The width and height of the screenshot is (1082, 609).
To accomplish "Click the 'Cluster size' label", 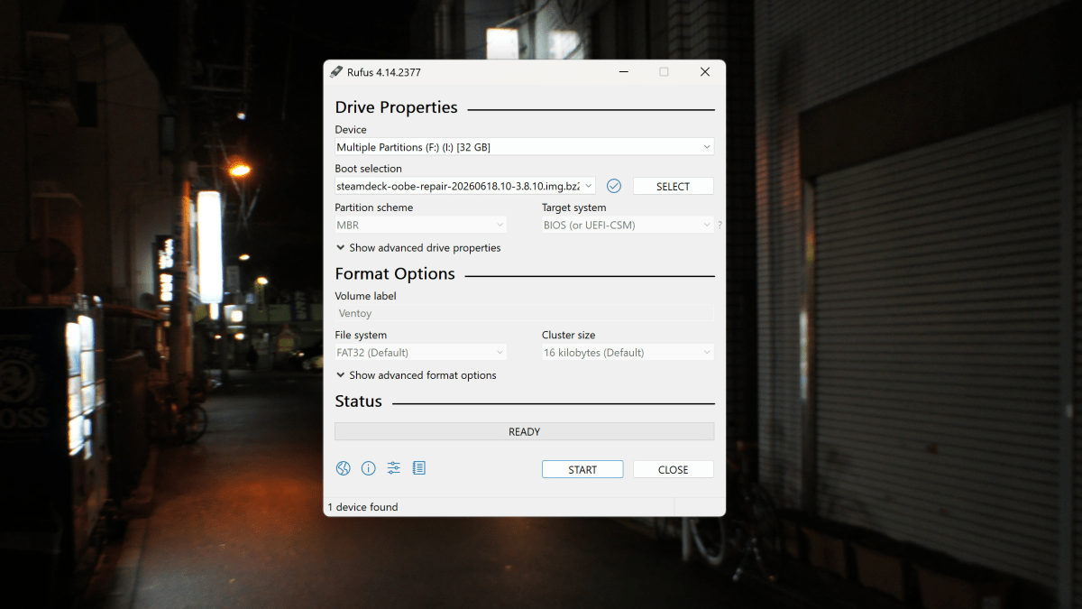I will pyautogui.click(x=568, y=335).
